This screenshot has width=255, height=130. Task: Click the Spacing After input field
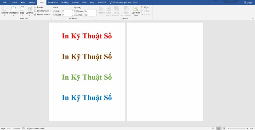click(89, 15)
